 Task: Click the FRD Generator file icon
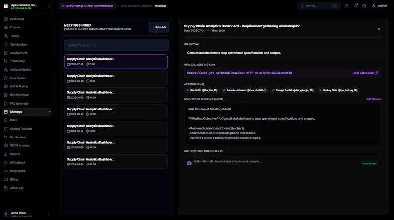(x=6, y=103)
